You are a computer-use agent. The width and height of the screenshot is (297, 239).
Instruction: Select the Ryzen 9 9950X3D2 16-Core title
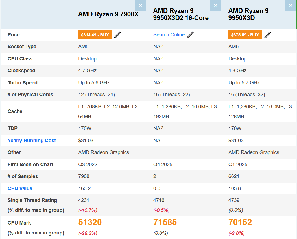point(181,14)
